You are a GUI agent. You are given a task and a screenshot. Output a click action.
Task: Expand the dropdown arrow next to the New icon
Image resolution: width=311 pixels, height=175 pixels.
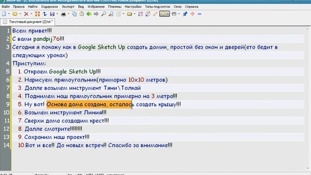[9, 14]
